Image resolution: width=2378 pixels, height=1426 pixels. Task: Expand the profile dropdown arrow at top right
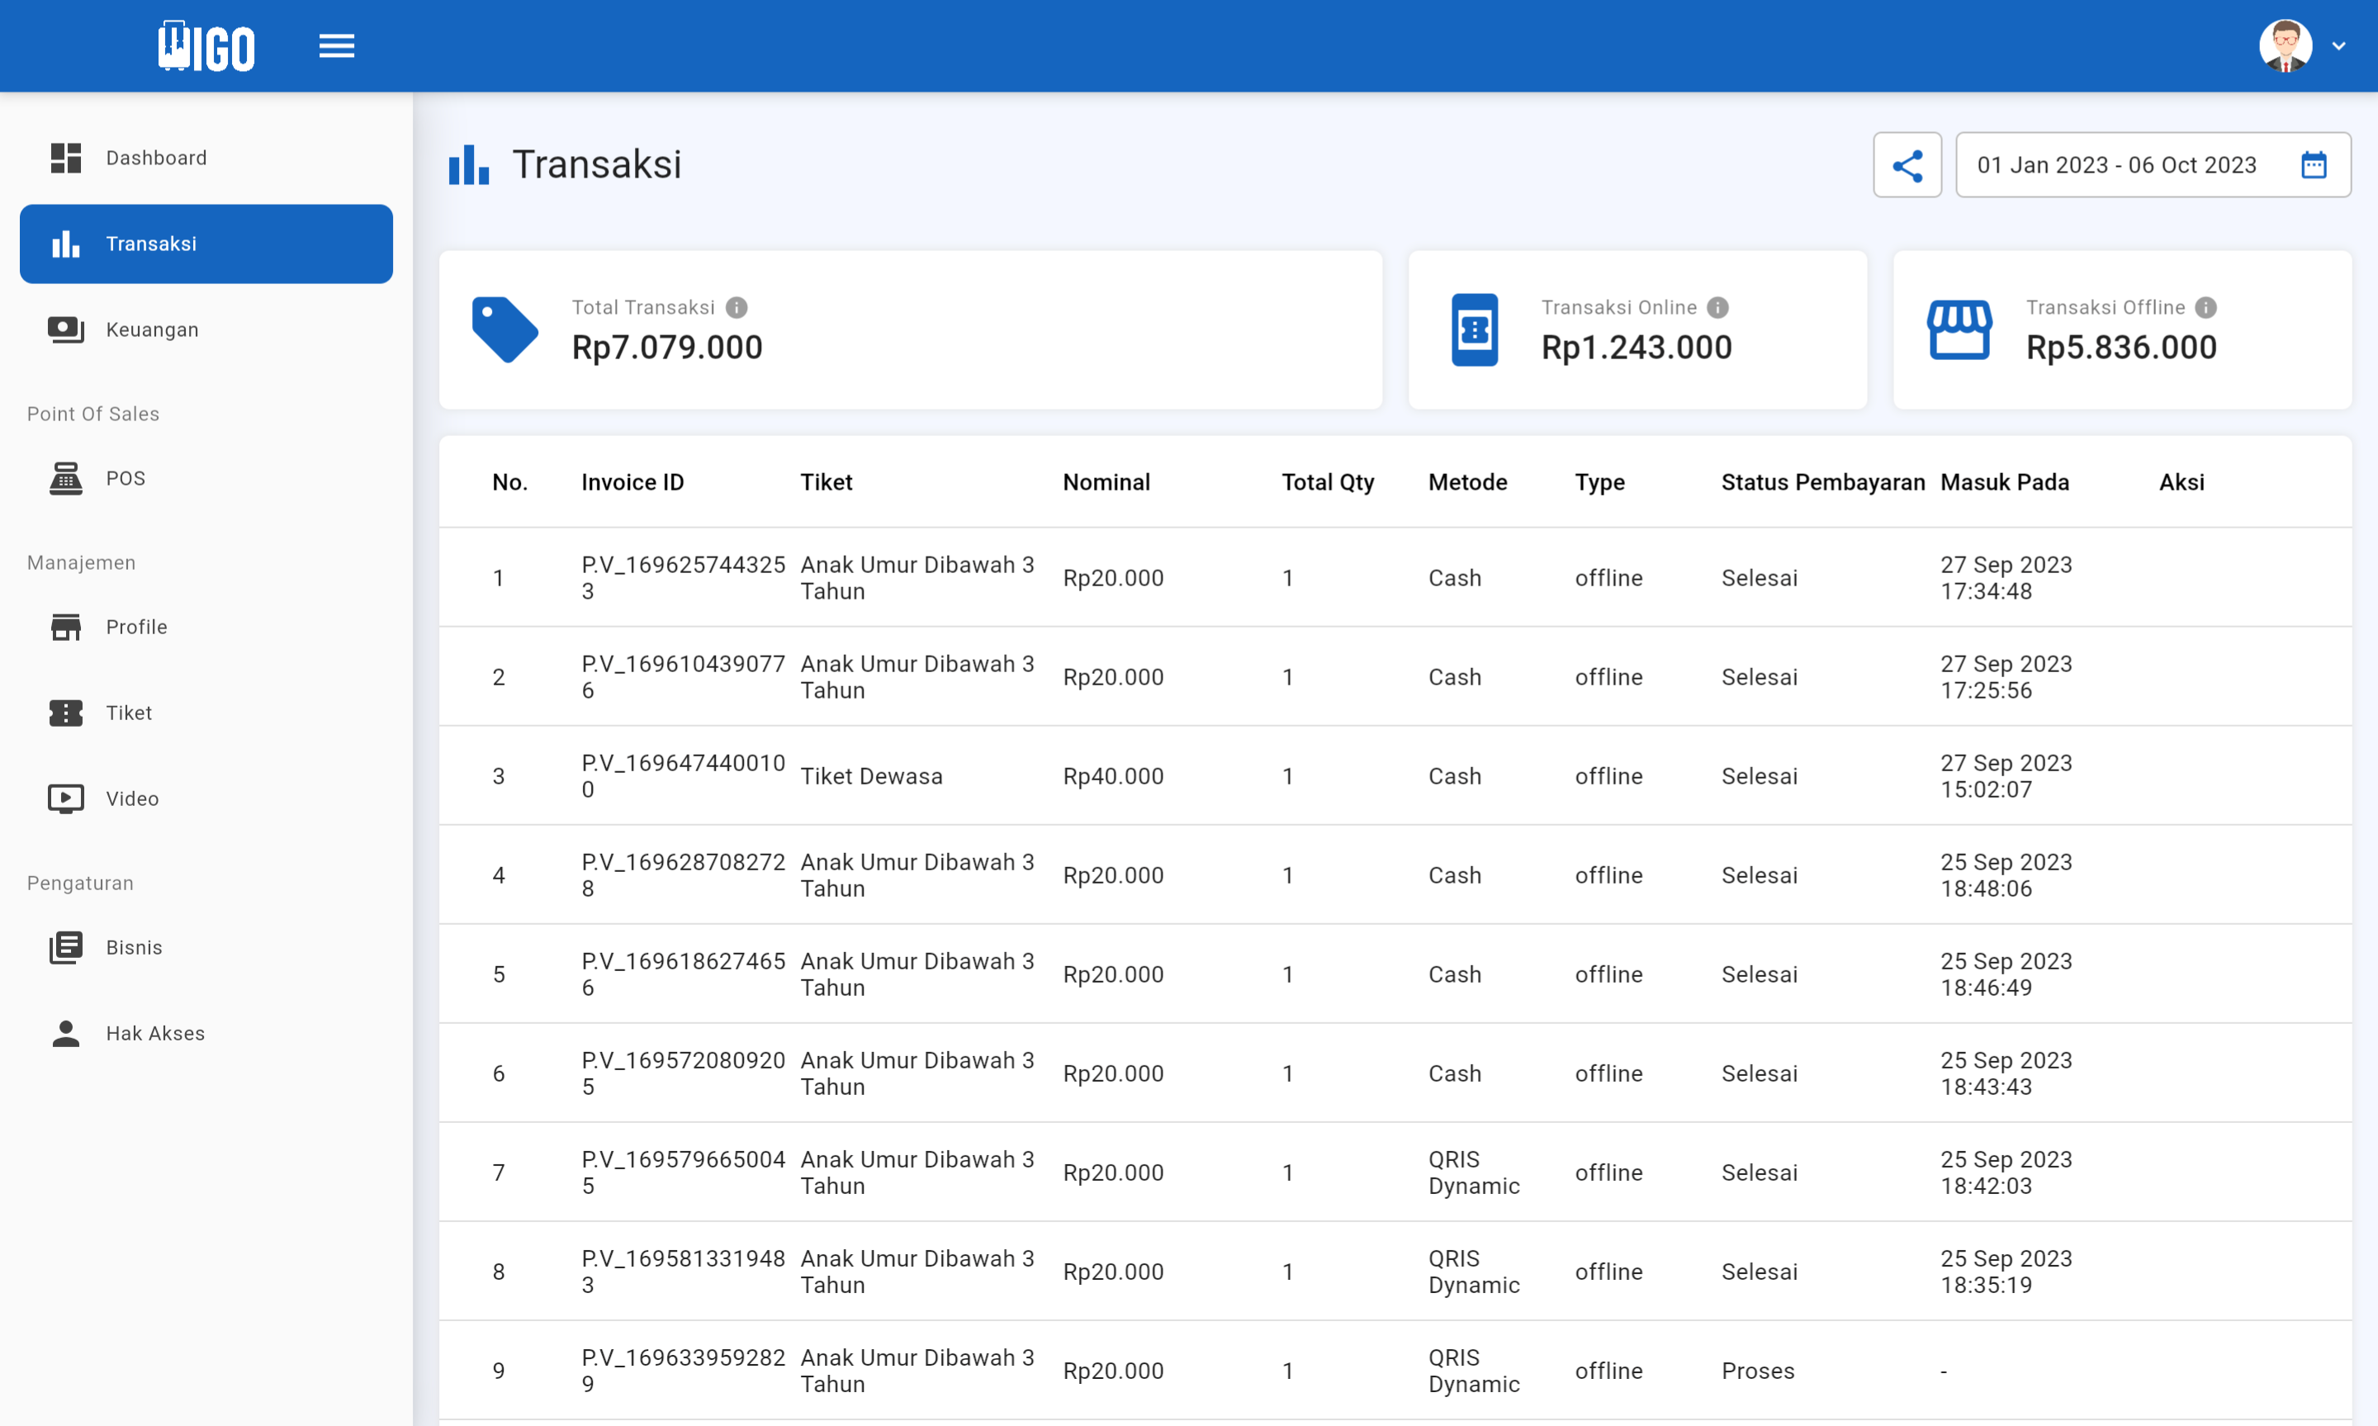click(2338, 45)
